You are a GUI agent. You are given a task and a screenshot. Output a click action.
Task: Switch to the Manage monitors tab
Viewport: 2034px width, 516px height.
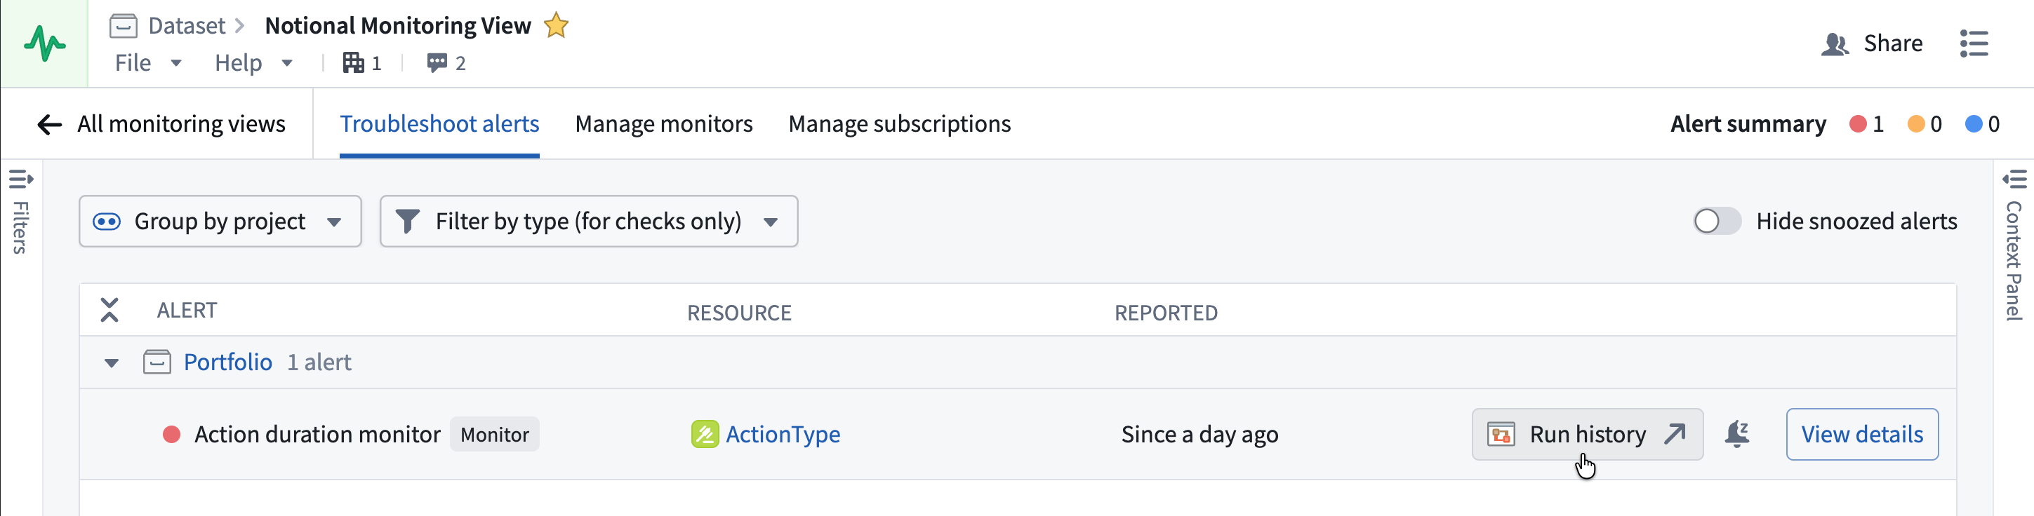coord(664,124)
